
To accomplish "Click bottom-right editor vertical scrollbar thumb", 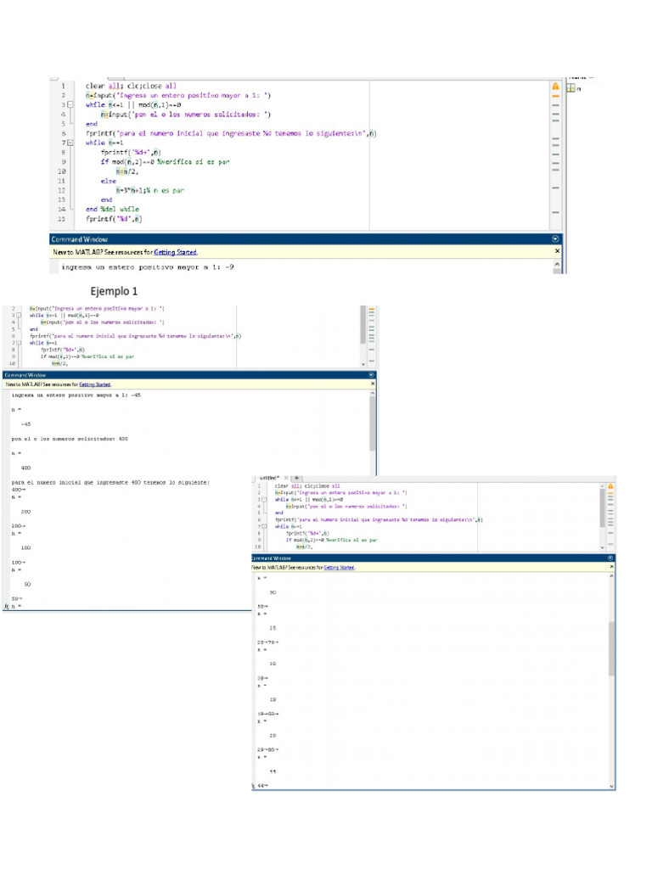I will (x=602, y=507).
